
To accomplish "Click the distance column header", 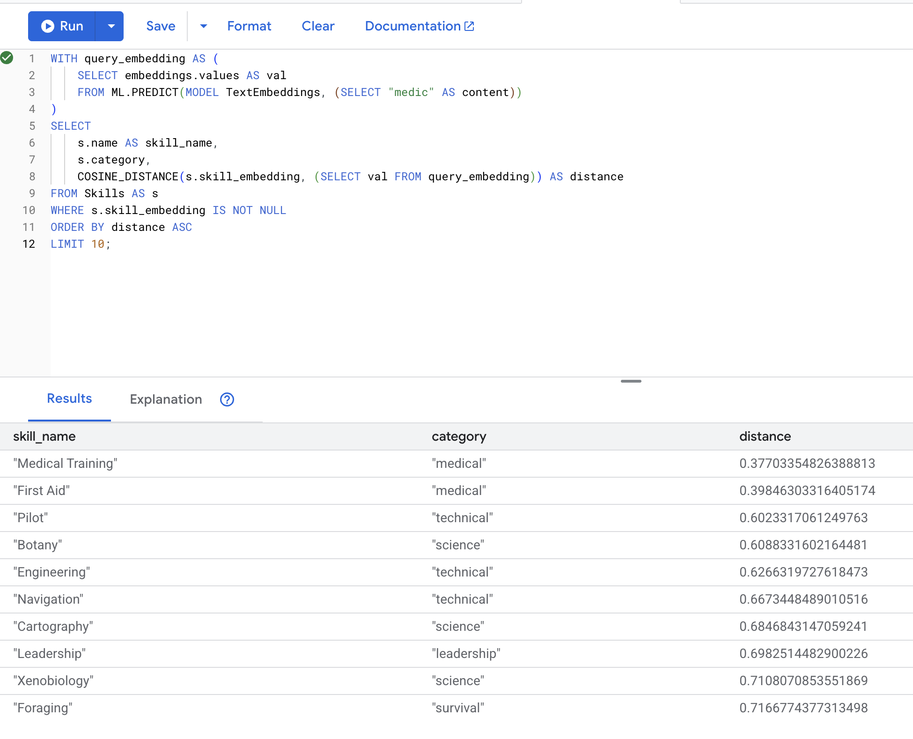I will click(x=765, y=436).
